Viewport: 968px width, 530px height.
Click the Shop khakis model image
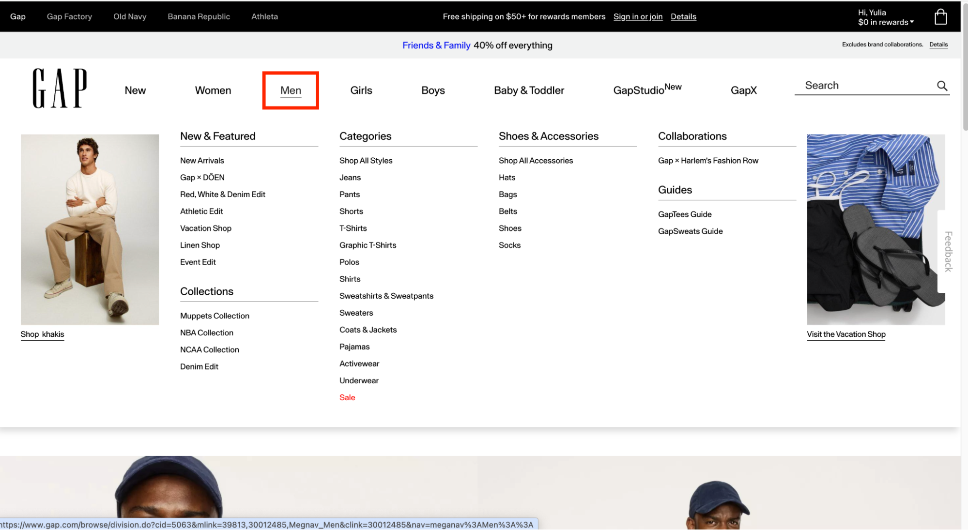tap(90, 229)
